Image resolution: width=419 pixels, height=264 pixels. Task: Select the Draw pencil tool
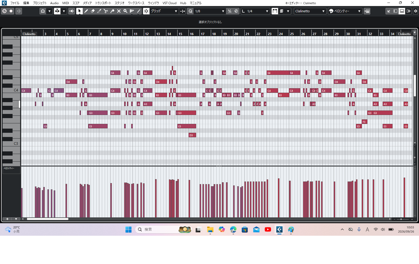point(86,11)
